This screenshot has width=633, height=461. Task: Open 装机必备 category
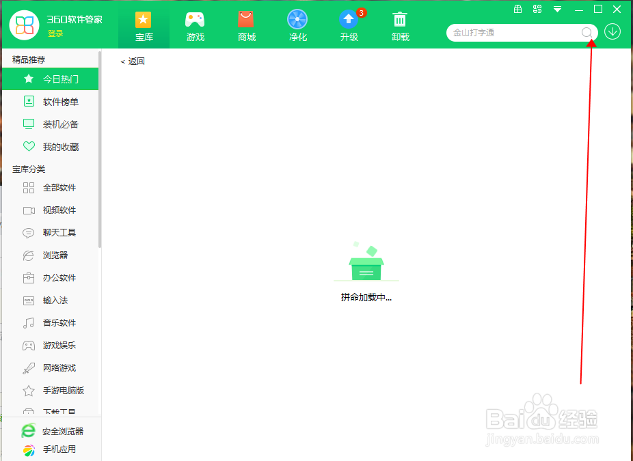[50, 124]
